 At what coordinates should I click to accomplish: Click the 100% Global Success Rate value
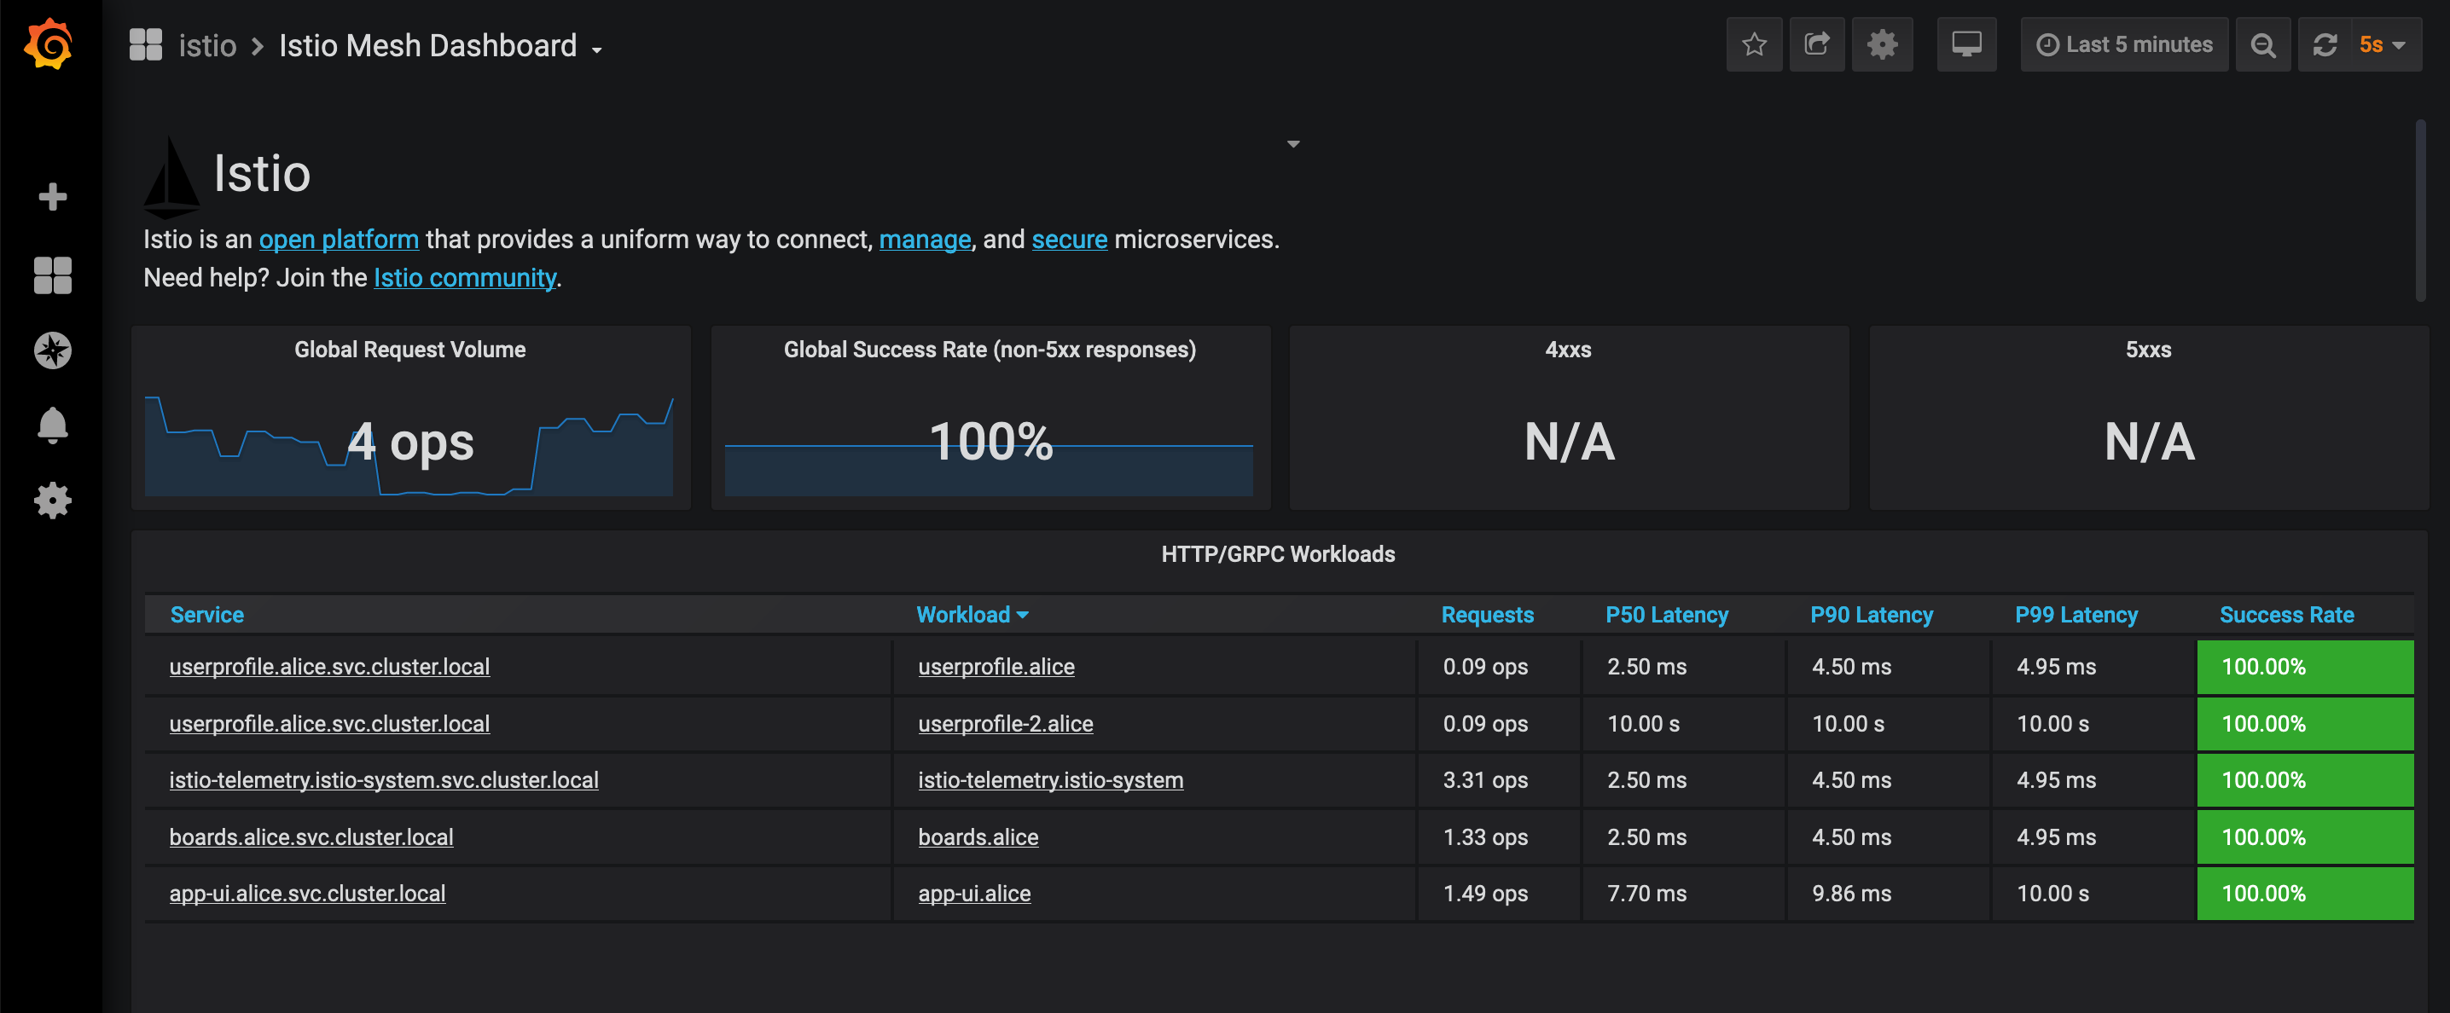click(x=990, y=442)
